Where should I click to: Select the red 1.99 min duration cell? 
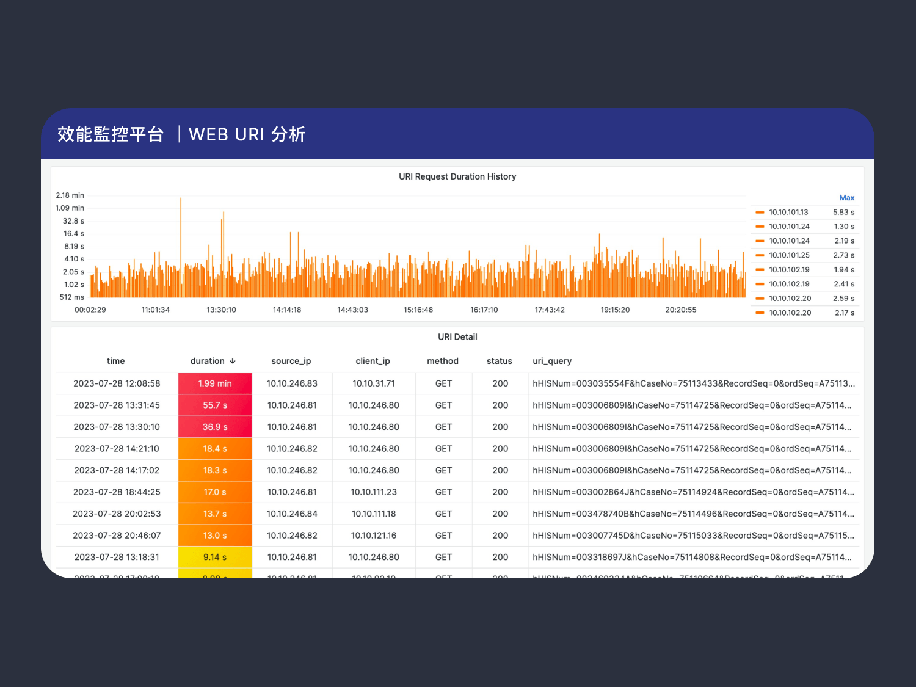[x=215, y=383]
